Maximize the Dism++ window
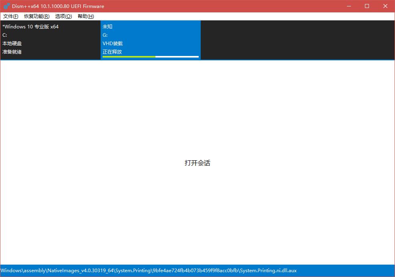Screen dimensions: 395x277 pyautogui.click(x=367, y=6)
